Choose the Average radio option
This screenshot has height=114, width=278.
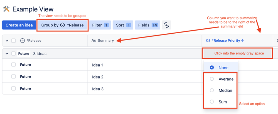(x=212, y=79)
